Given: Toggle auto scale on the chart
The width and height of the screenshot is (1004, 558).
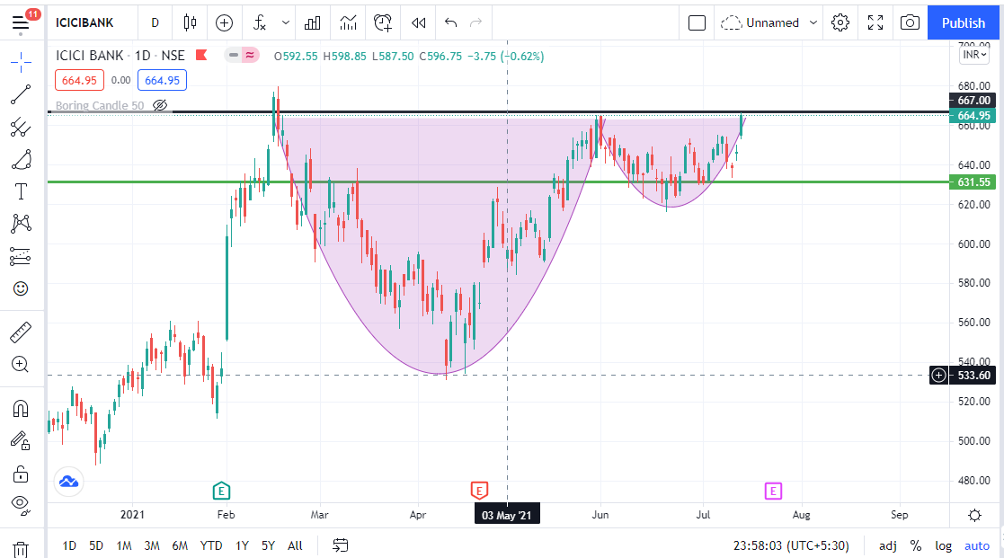Looking at the screenshot, I should 976,545.
